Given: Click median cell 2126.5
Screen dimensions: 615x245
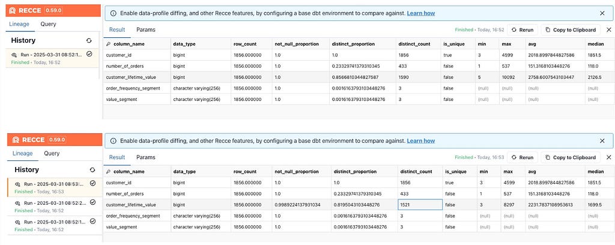Looking at the screenshot, I should (x=600, y=77).
